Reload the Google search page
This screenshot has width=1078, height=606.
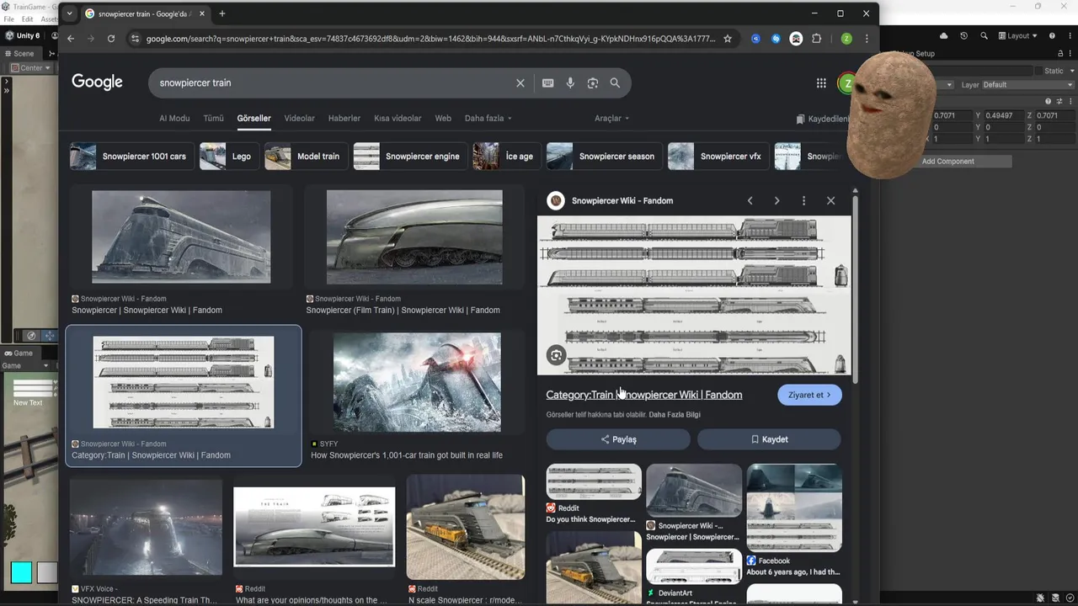110,39
